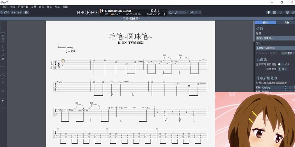Click the Analog effect icon
Viewport: 295px width, 147px height.
point(258,87)
